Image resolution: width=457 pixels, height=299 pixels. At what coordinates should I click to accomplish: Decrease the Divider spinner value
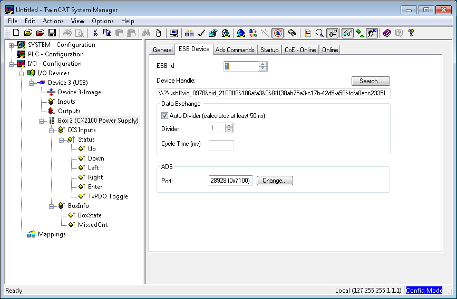click(229, 130)
